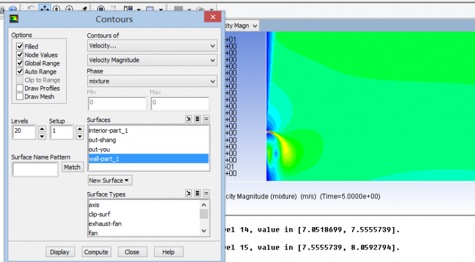Click the Match button
This screenshot has height=262, width=475.
pos(72,167)
